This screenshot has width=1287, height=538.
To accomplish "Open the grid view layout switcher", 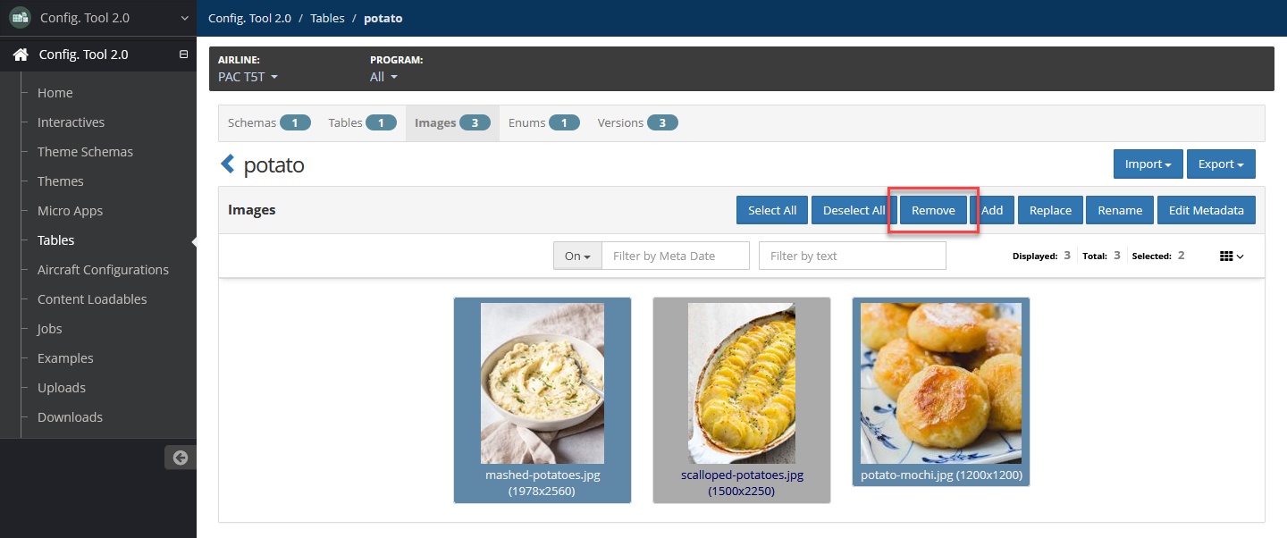I will (1232, 256).
